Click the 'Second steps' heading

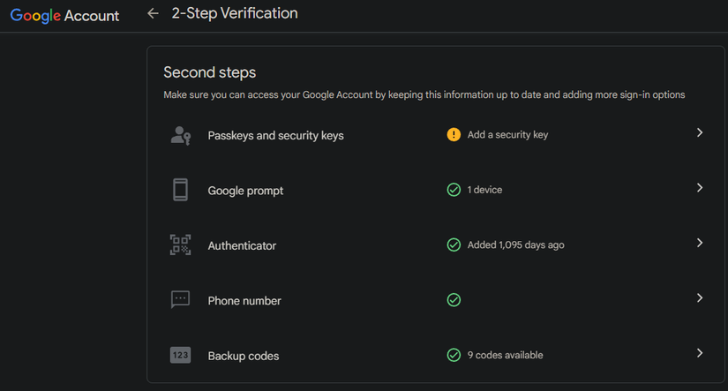[x=209, y=72]
